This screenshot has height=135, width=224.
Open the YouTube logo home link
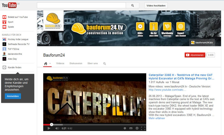point(9,5)
